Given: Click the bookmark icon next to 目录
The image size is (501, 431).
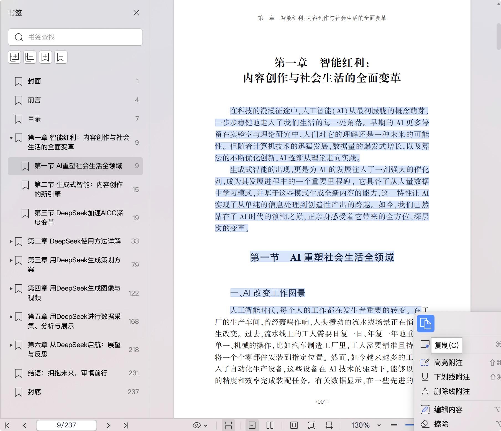Looking at the screenshot, I should point(19,119).
